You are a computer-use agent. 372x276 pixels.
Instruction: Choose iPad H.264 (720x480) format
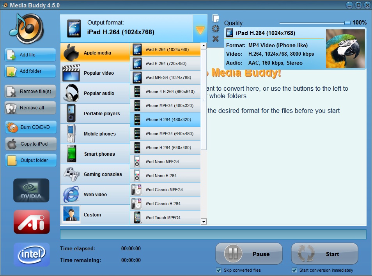pyautogui.click(x=165, y=63)
